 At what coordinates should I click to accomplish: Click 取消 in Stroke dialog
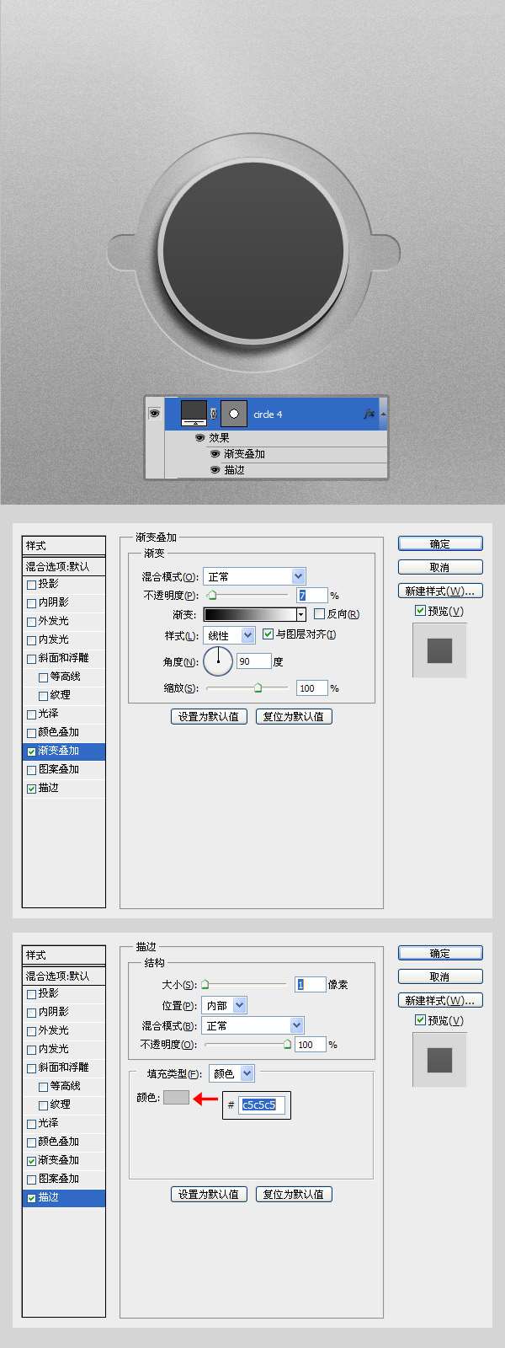click(x=440, y=976)
